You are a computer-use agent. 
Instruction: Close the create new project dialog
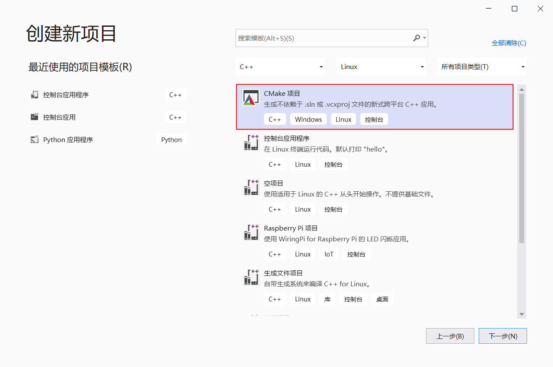[x=540, y=9]
